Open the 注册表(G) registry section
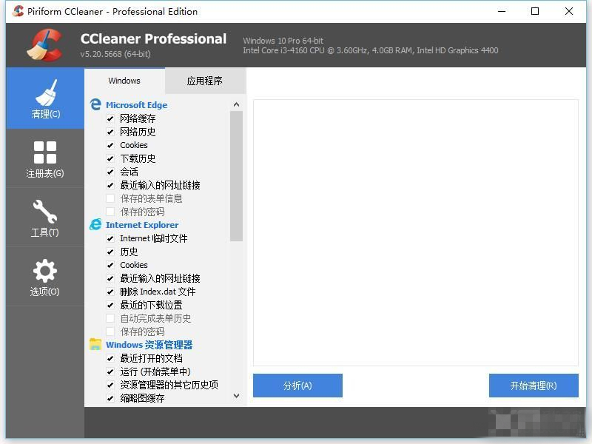This screenshot has height=444, width=592. pos(45,158)
